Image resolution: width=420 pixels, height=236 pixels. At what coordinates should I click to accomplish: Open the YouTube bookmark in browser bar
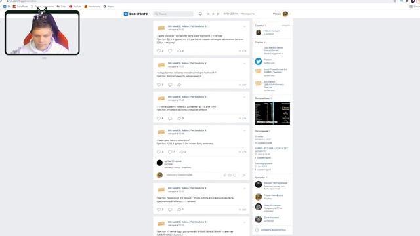point(75,7)
